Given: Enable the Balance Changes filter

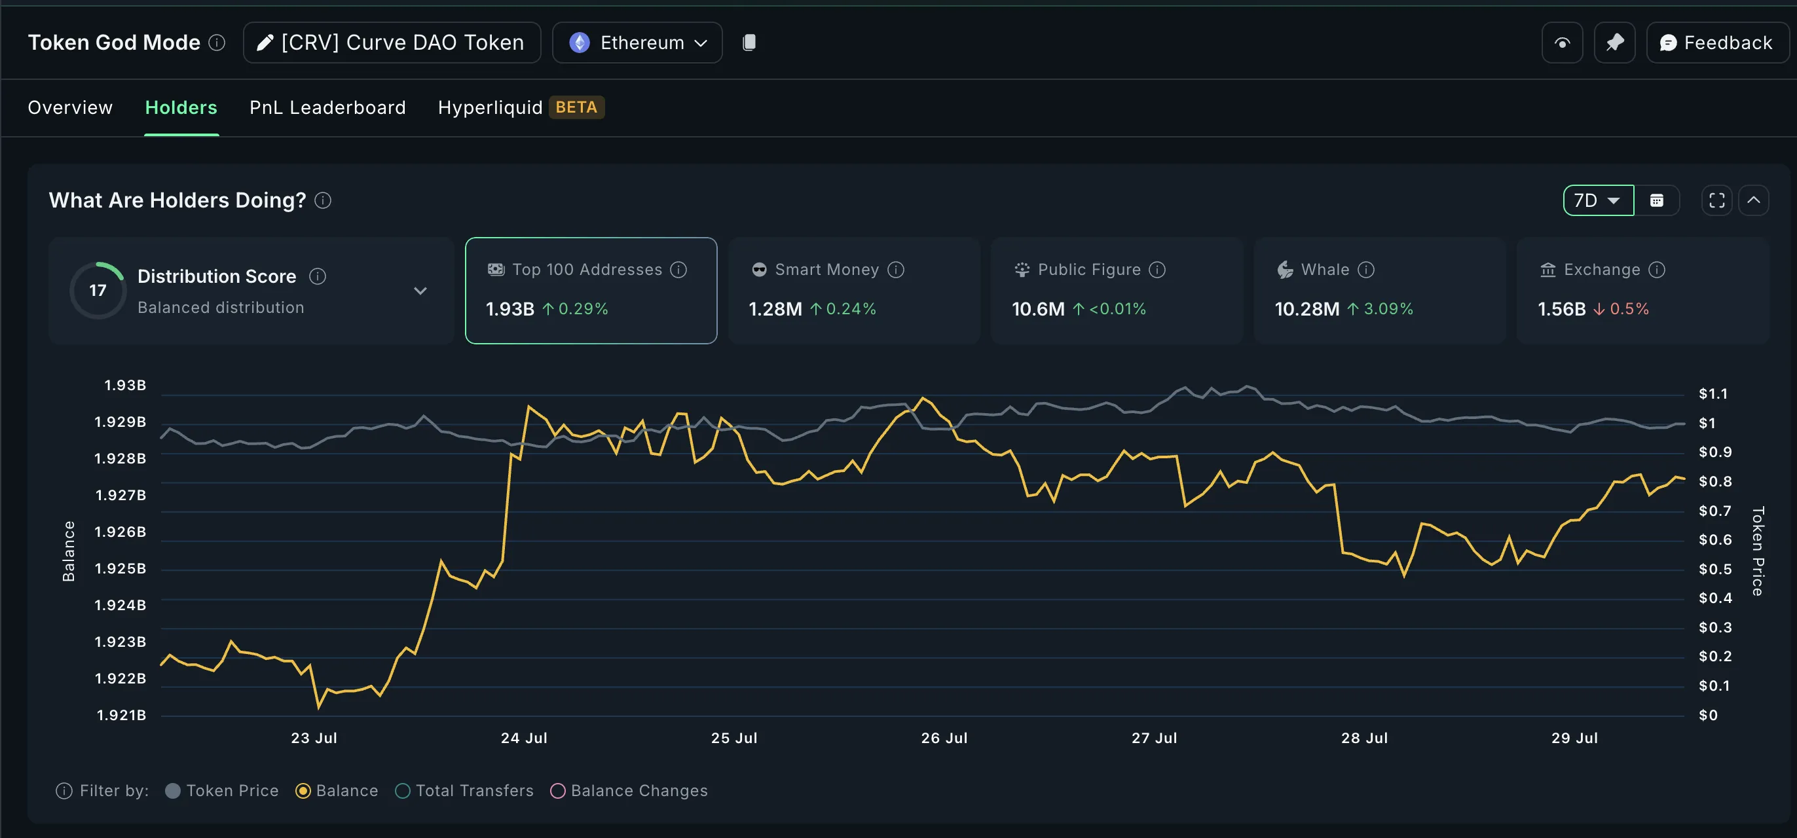Looking at the screenshot, I should [x=629, y=791].
